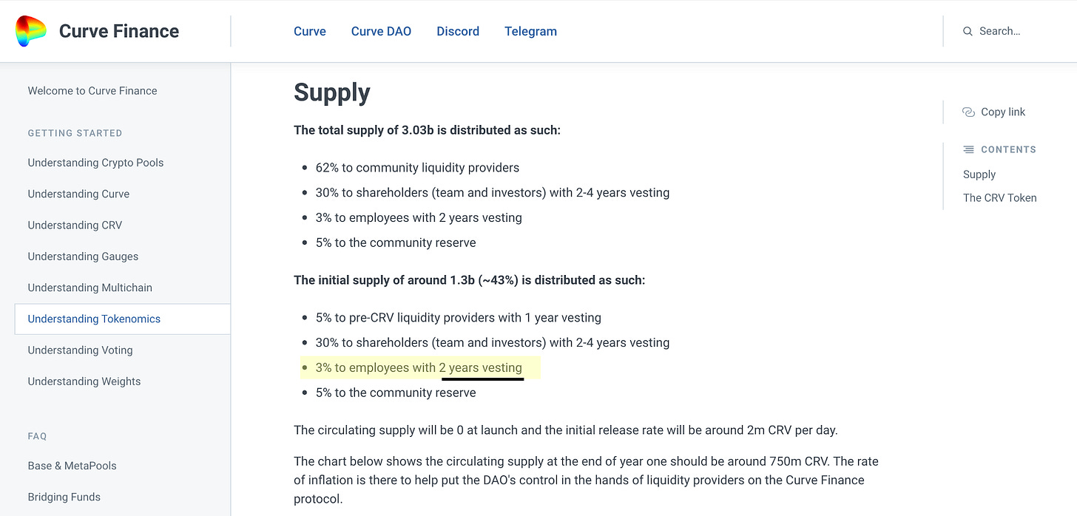Image resolution: width=1077 pixels, height=516 pixels.
Task: Click Copy link in the right sidebar
Action: [x=1003, y=112]
